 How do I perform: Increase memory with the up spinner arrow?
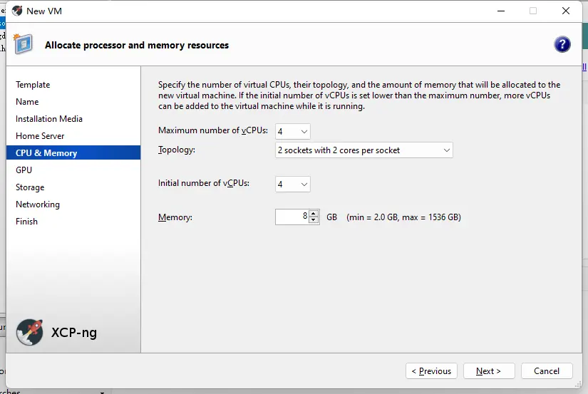tap(314, 214)
